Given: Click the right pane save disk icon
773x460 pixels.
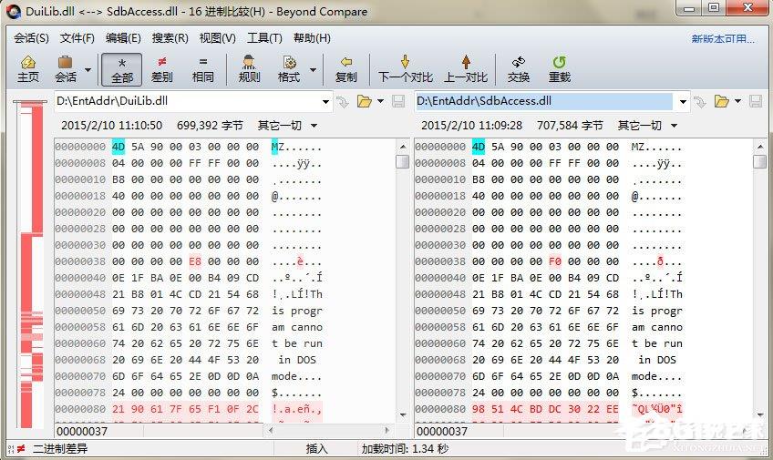Looking at the screenshot, I should tap(756, 101).
